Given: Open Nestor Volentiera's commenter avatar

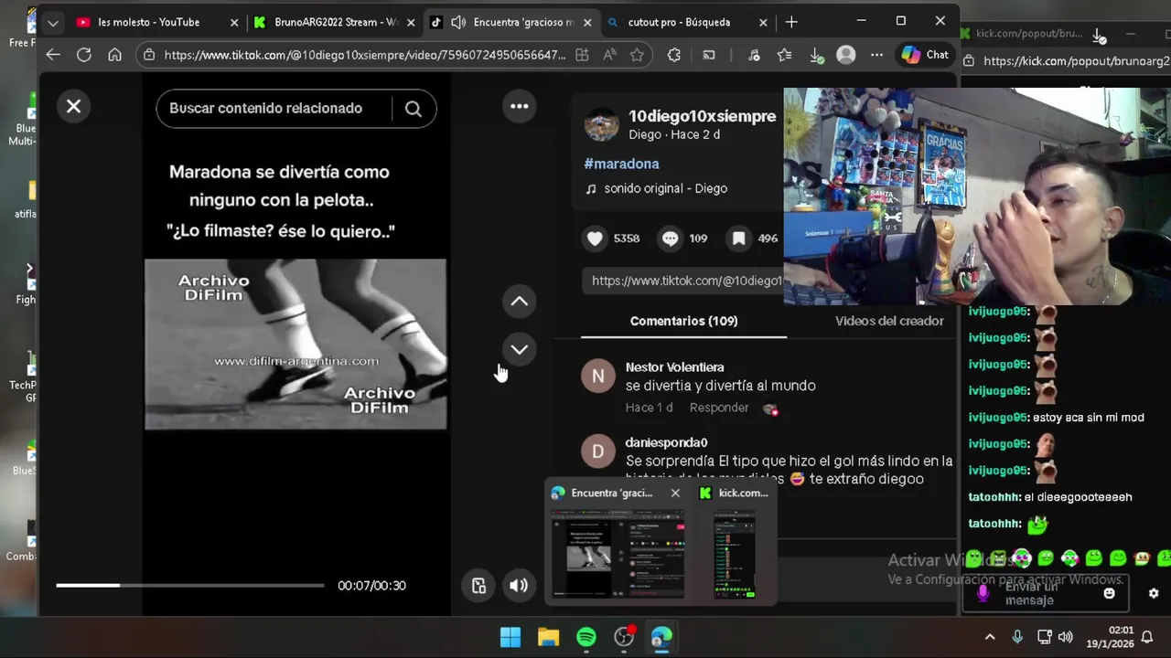Looking at the screenshot, I should coord(598,376).
